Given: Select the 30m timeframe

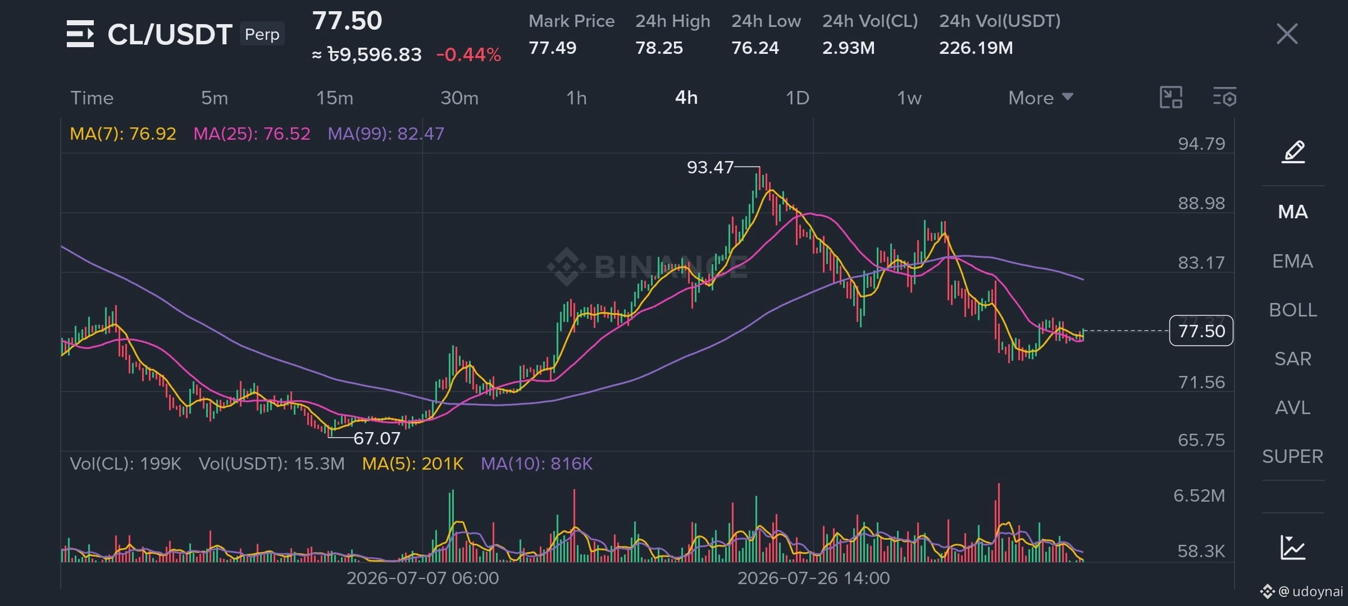Looking at the screenshot, I should [x=459, y=98].
